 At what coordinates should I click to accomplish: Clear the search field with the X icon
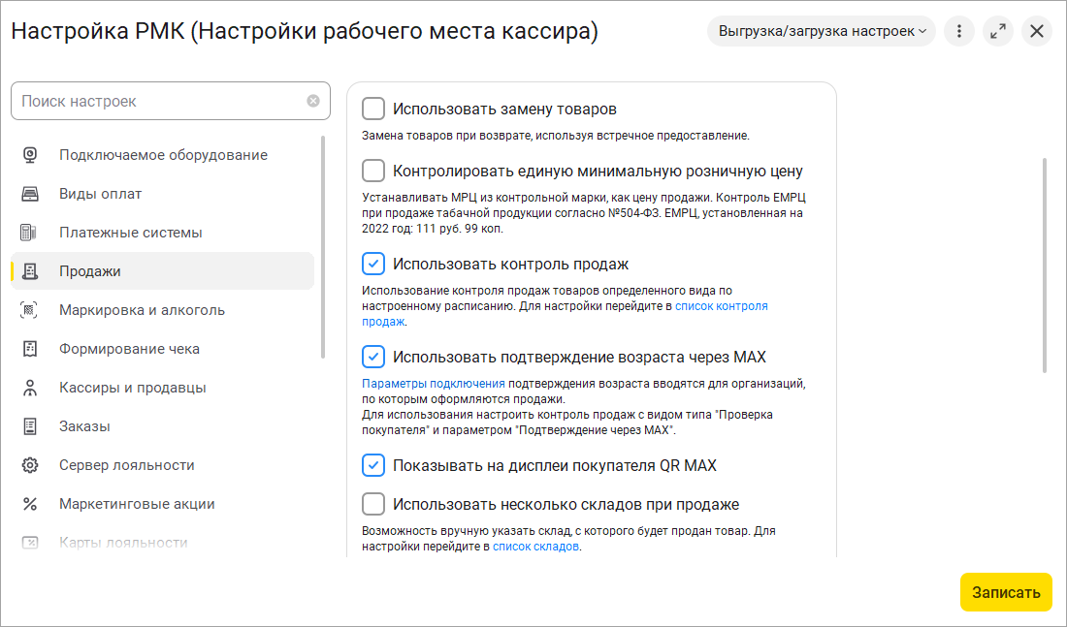[x=313, y=101]
